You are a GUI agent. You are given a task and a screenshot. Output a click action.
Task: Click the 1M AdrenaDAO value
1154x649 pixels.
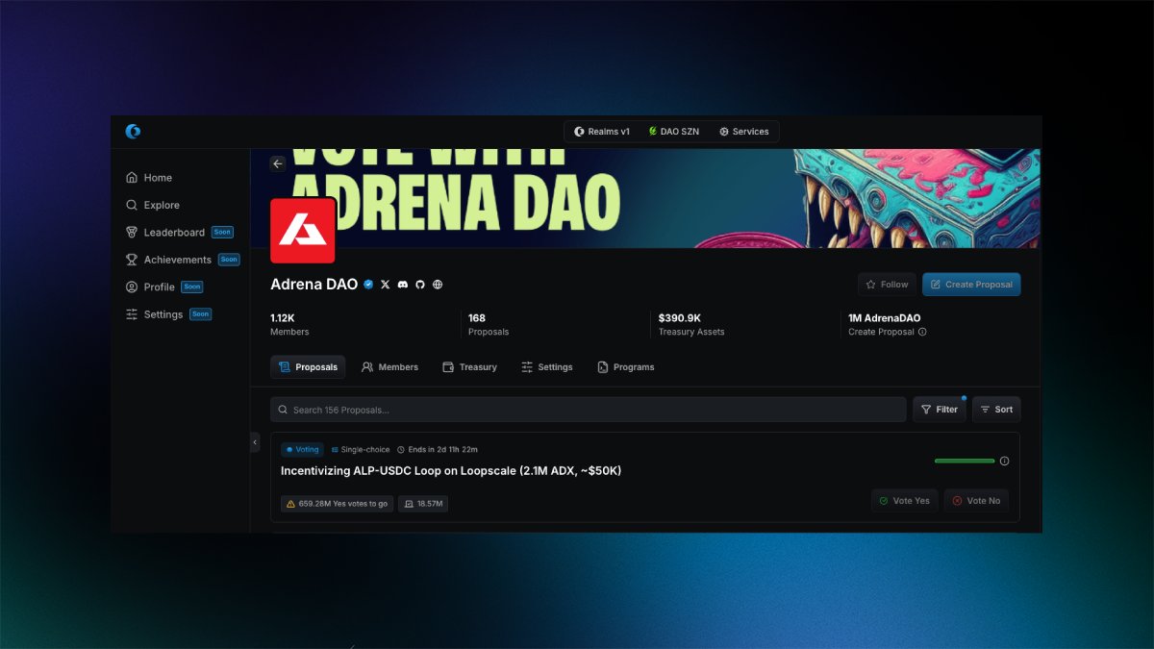(885, 317)
